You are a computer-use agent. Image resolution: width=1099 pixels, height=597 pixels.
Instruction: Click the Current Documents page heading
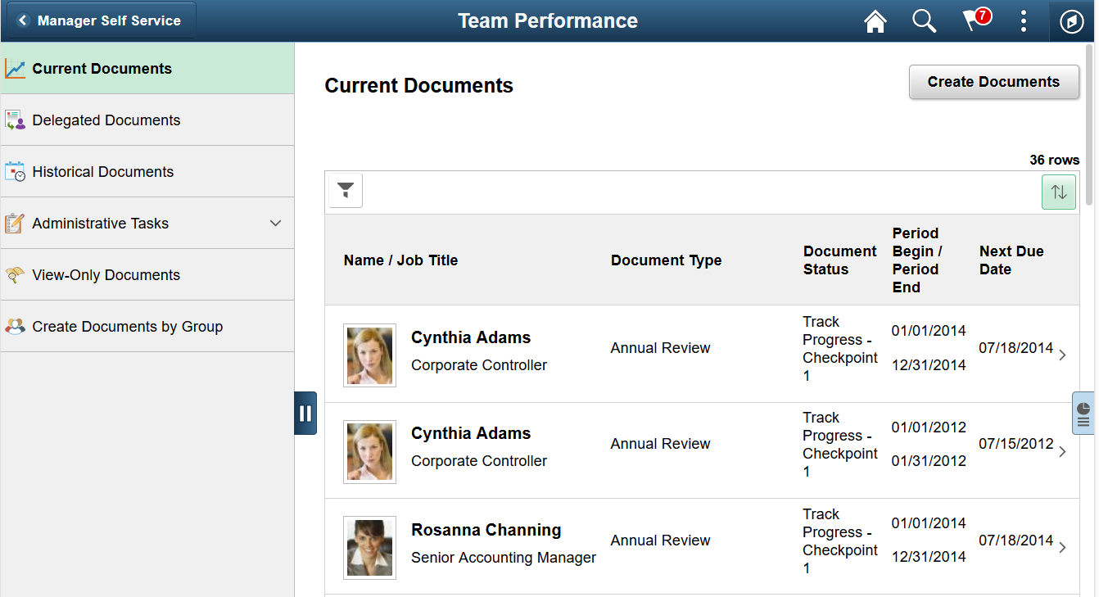pos(418,86)
